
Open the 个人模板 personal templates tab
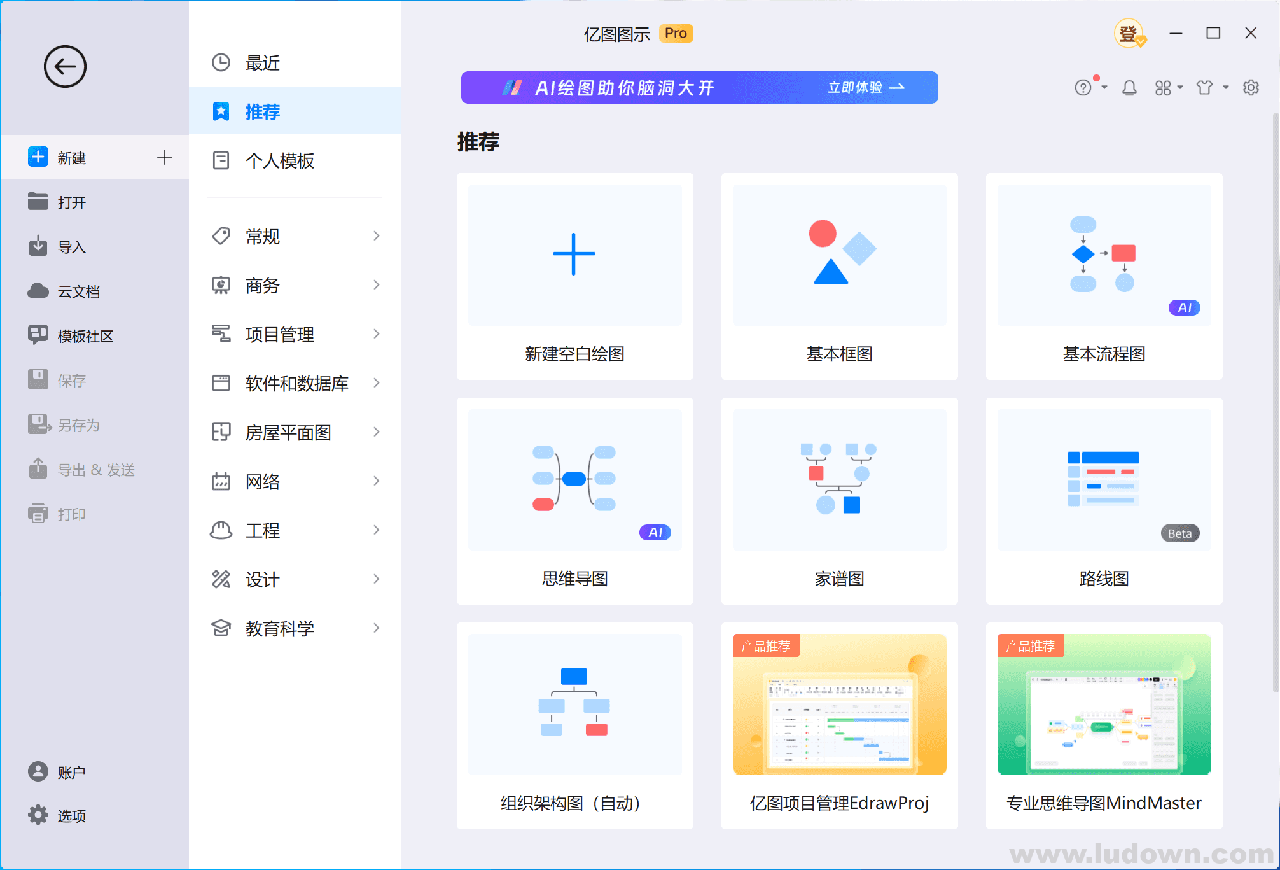click(295, 160)
